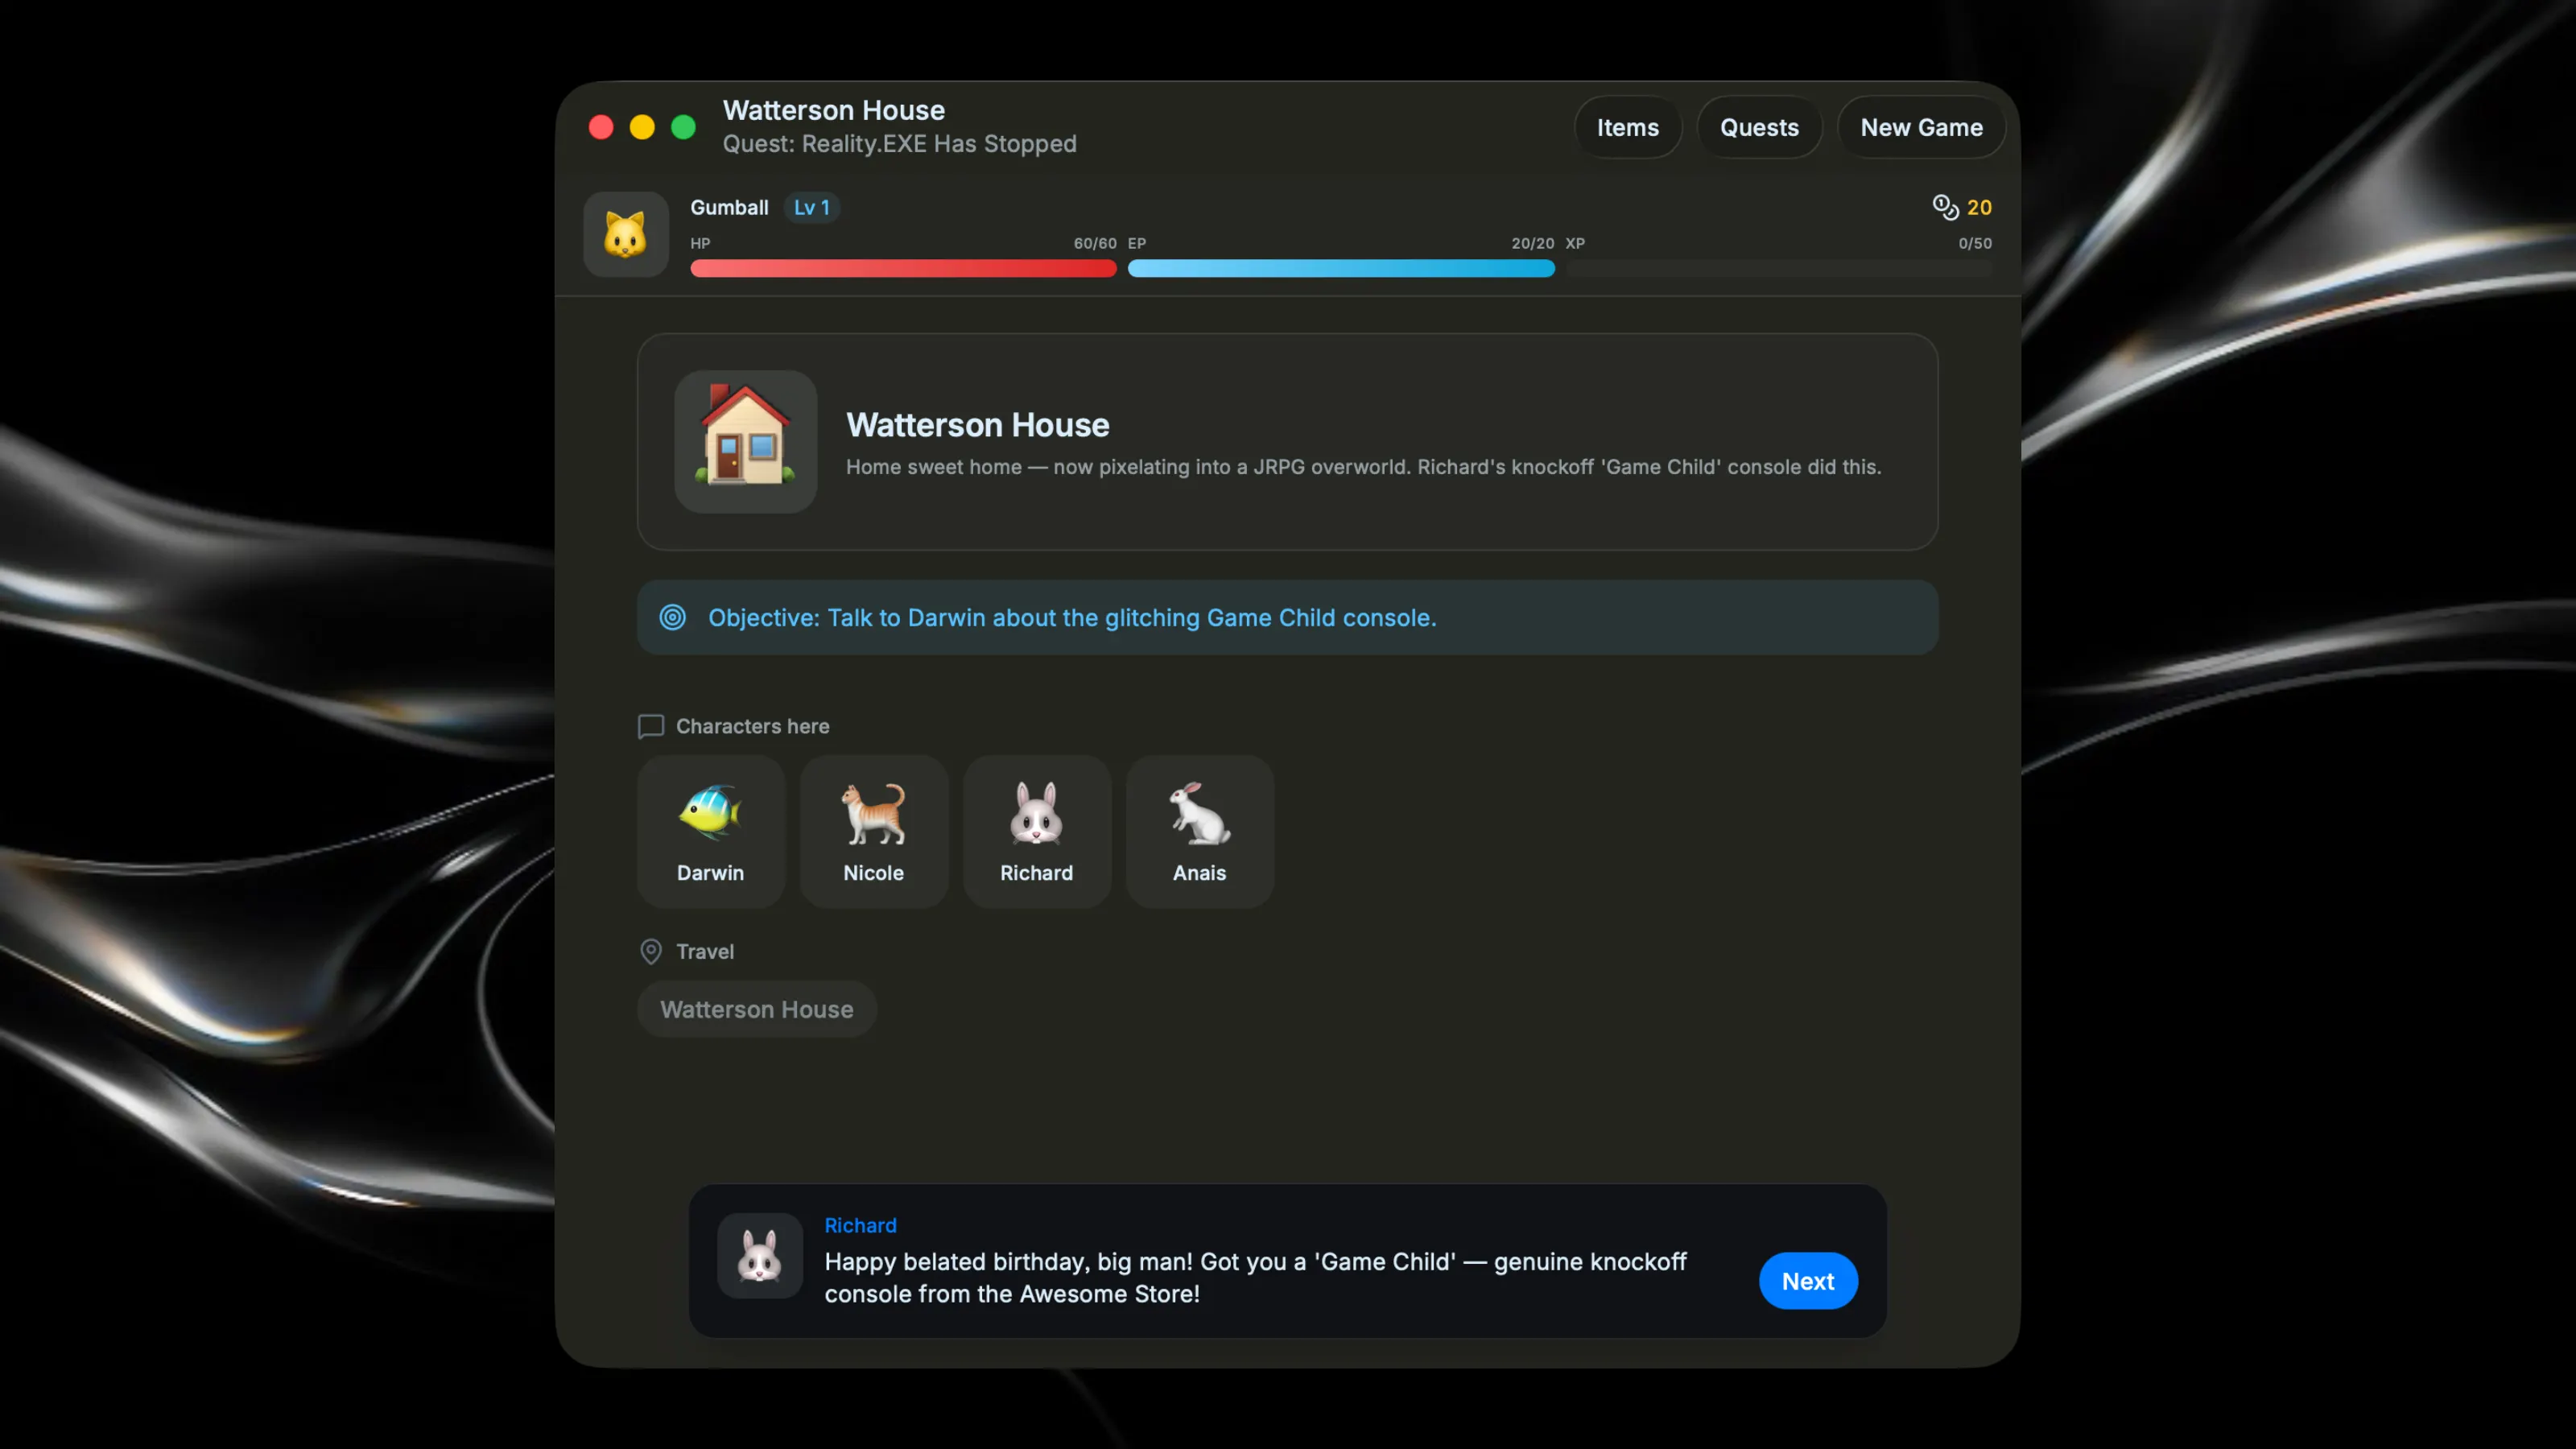Click the Characters here chat icon

point(651,726)
